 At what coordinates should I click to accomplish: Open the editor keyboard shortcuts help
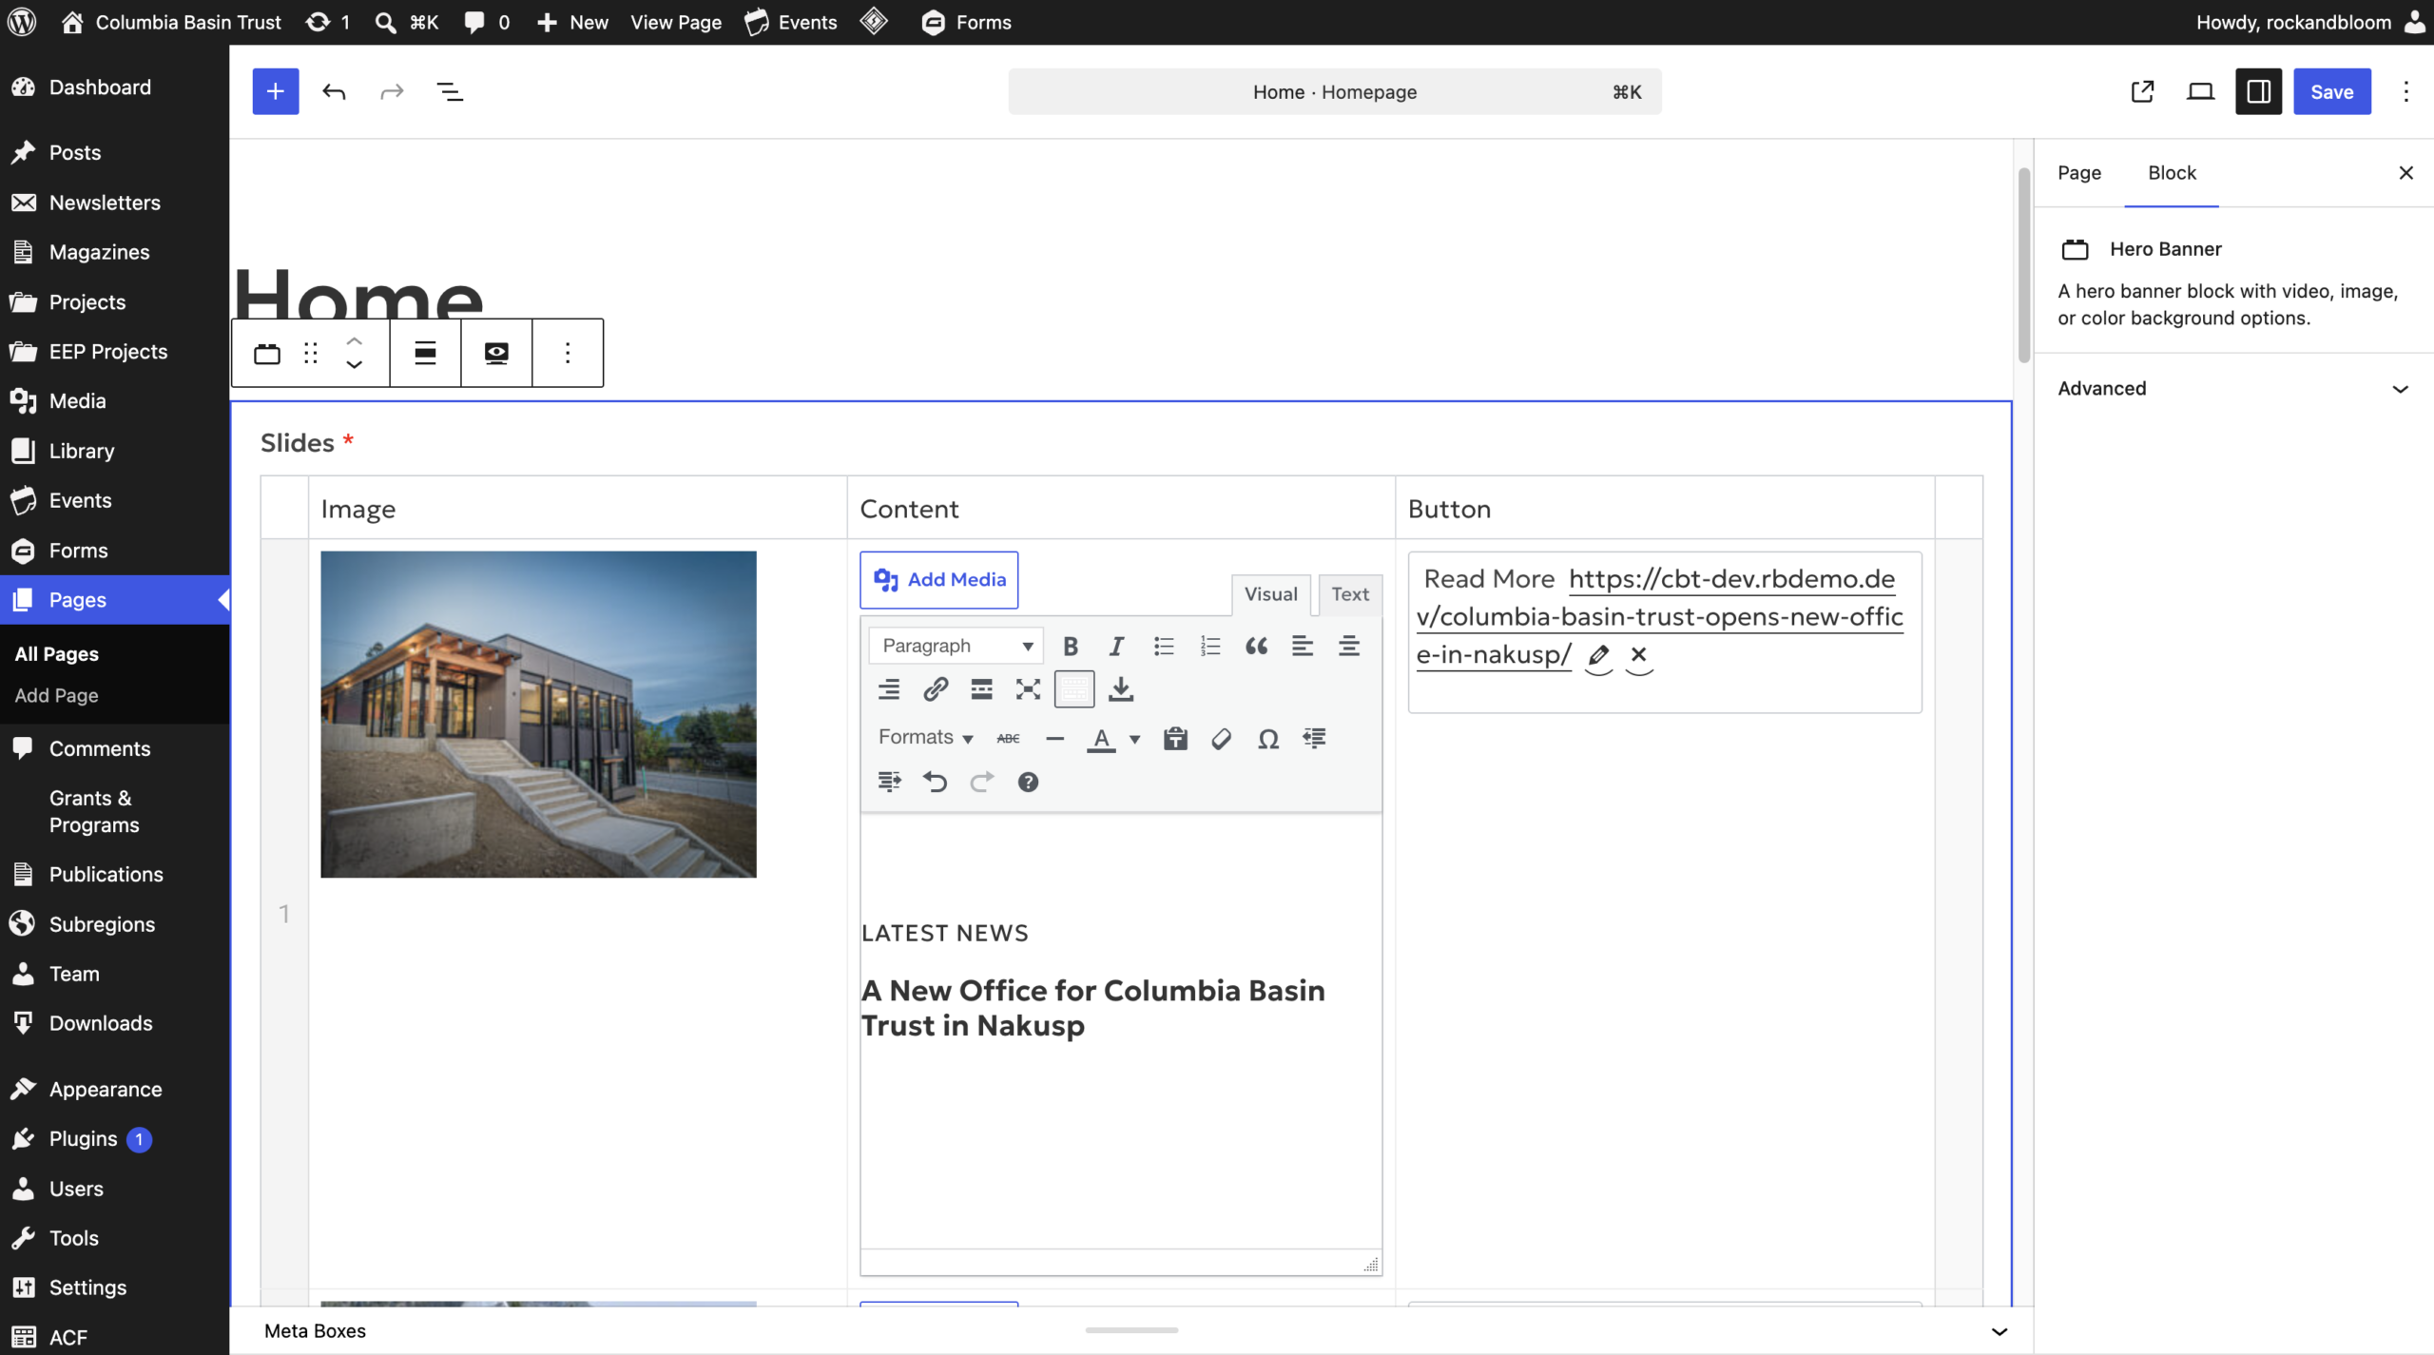(1028, 782)
